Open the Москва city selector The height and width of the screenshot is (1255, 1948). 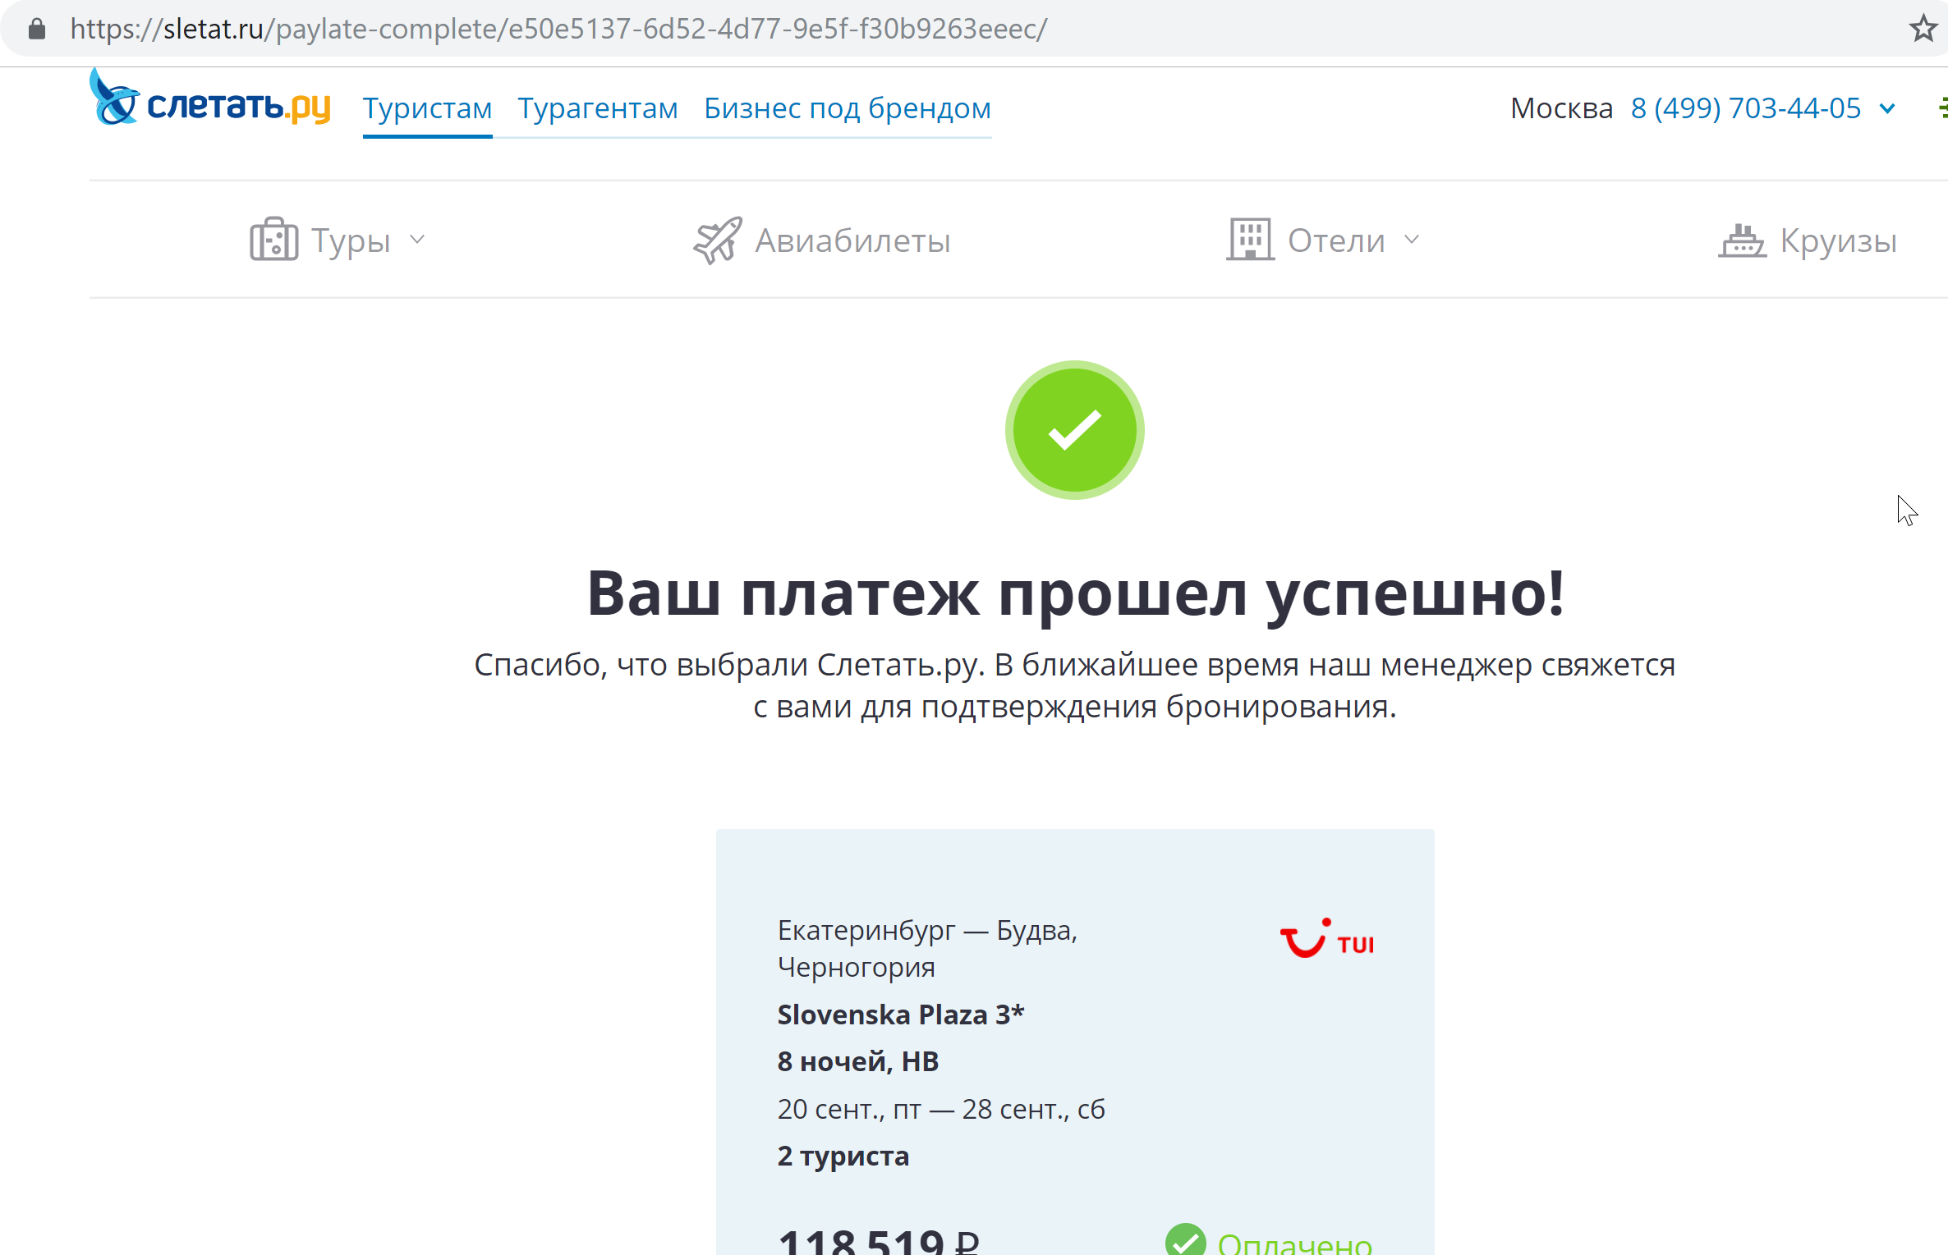(1560, 108)
